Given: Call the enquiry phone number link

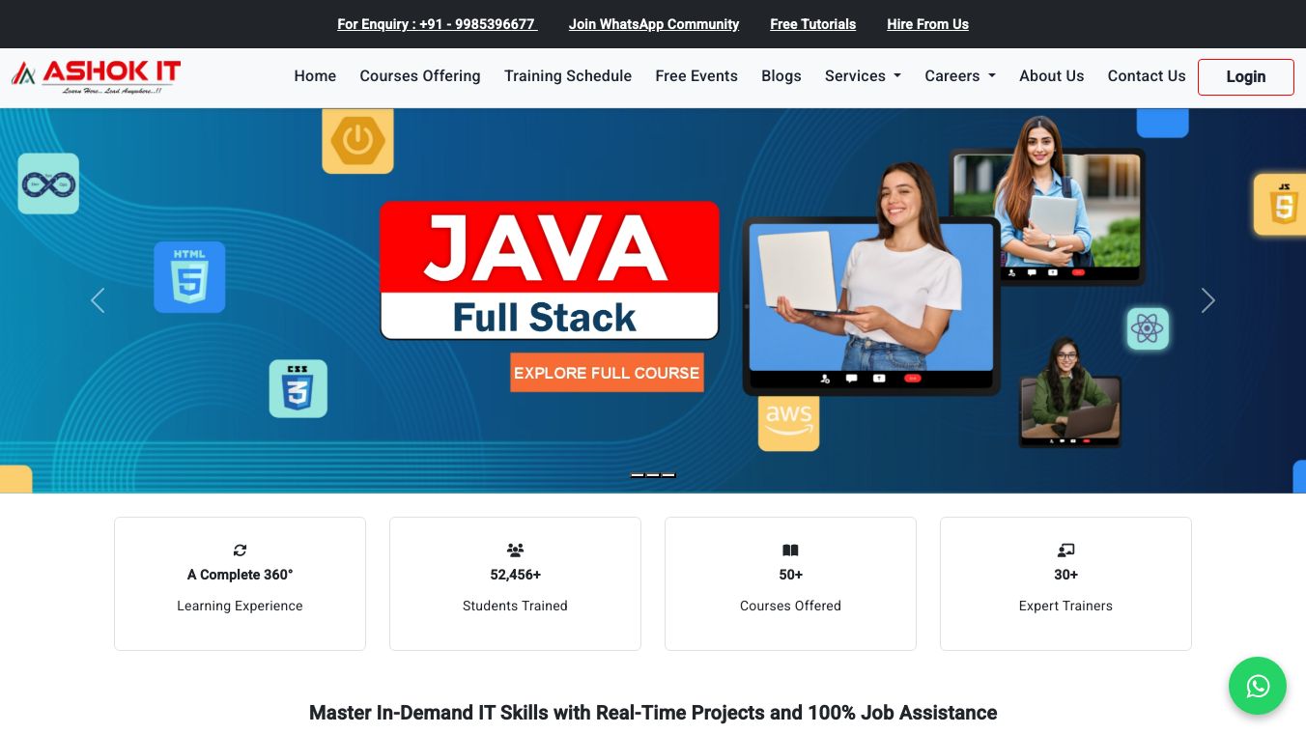Looking at the screenshot, I should 437,24.
